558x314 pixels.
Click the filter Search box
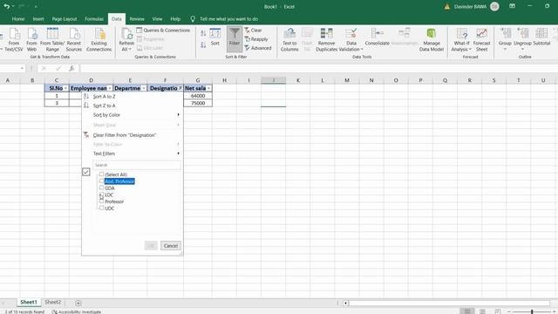pyautogui.click(x=137, y=165)
